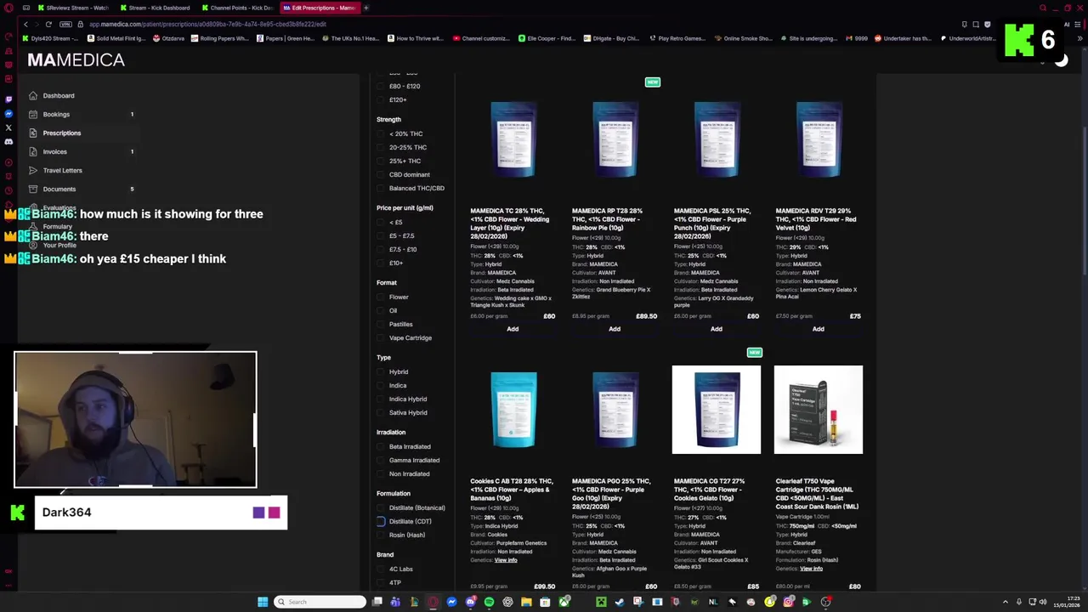Switch to Stream - Kick Dashboard tab

(154, 8)
